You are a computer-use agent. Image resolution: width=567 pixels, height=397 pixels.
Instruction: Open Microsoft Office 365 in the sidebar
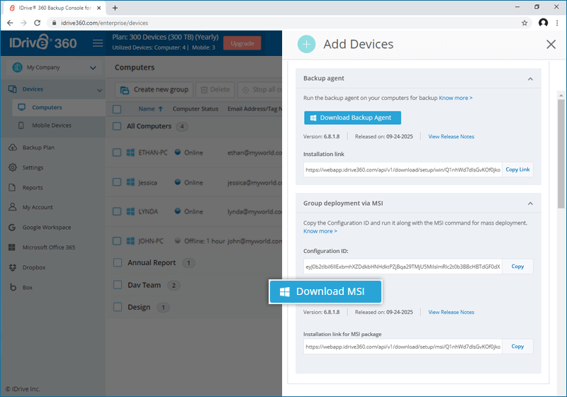[48, 247]
